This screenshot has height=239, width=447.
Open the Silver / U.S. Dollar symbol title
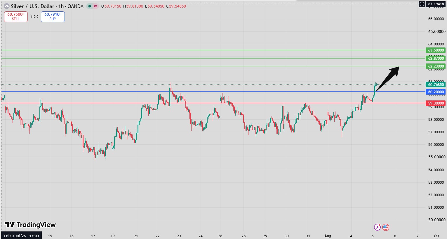click(x=47, y=6)
